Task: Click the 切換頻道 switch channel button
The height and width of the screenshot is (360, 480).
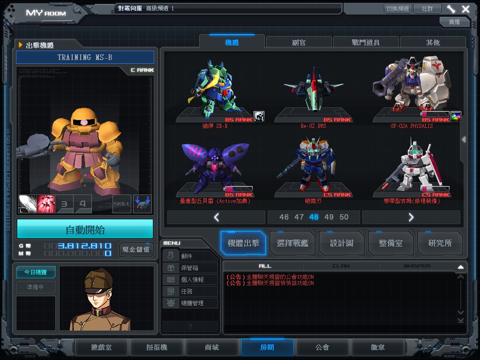Action: click(397, 8)
